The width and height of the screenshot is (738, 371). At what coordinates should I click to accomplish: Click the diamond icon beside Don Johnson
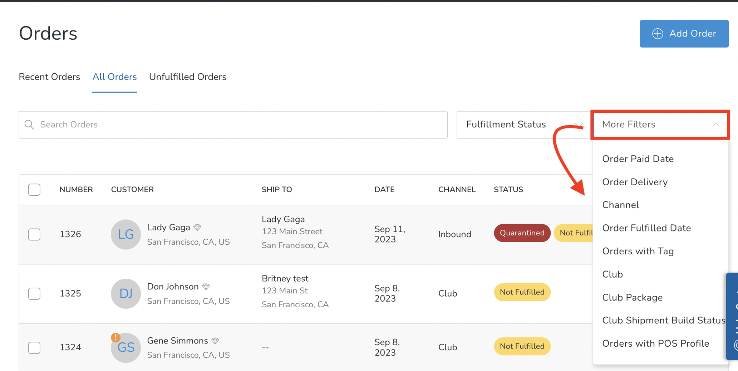[x=206, y=287]
